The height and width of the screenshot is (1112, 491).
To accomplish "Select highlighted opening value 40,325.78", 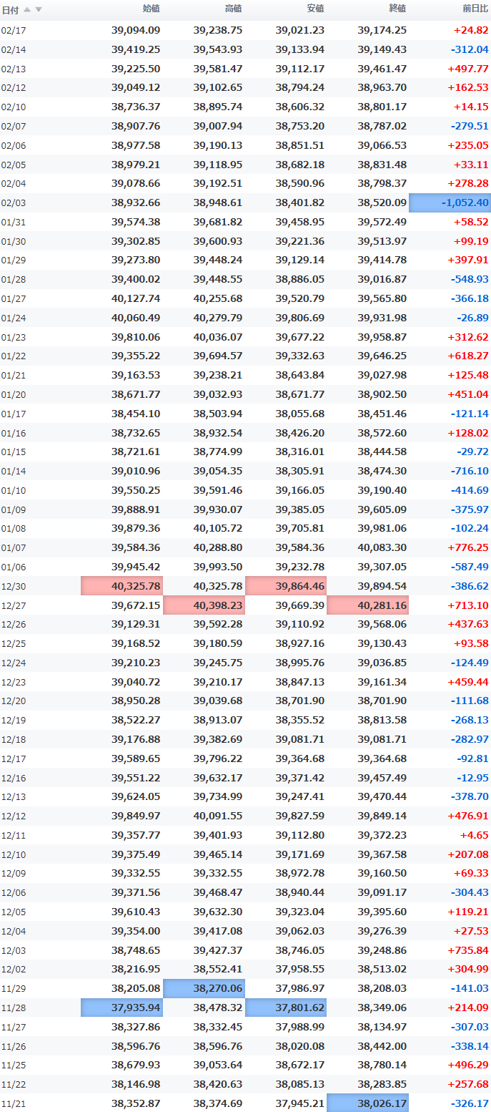I will pyautogui.click(x=122, y=586).
